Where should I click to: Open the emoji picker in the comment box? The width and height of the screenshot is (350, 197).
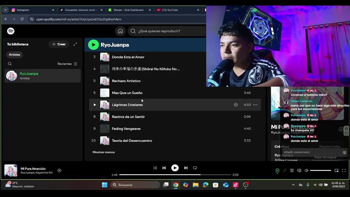point(345,152)
